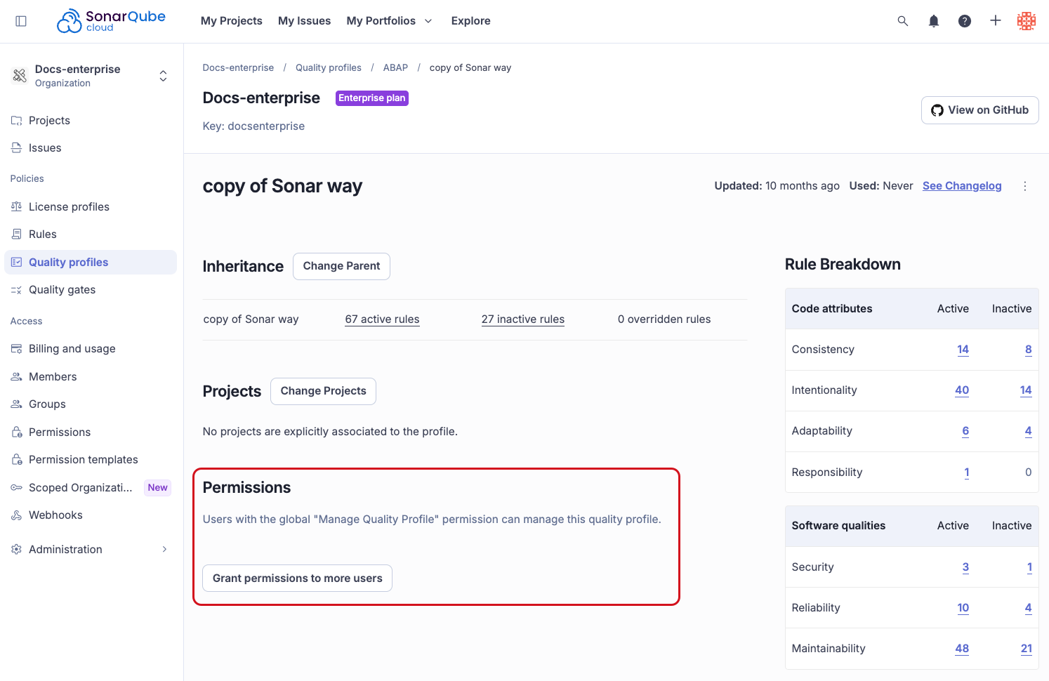Click the Permissions lock icon

click(17, 432)
